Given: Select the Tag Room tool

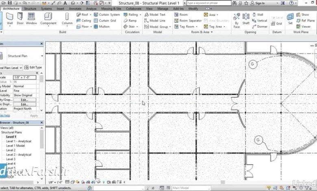Looking at the screenshot, I should tap(184, 27).
